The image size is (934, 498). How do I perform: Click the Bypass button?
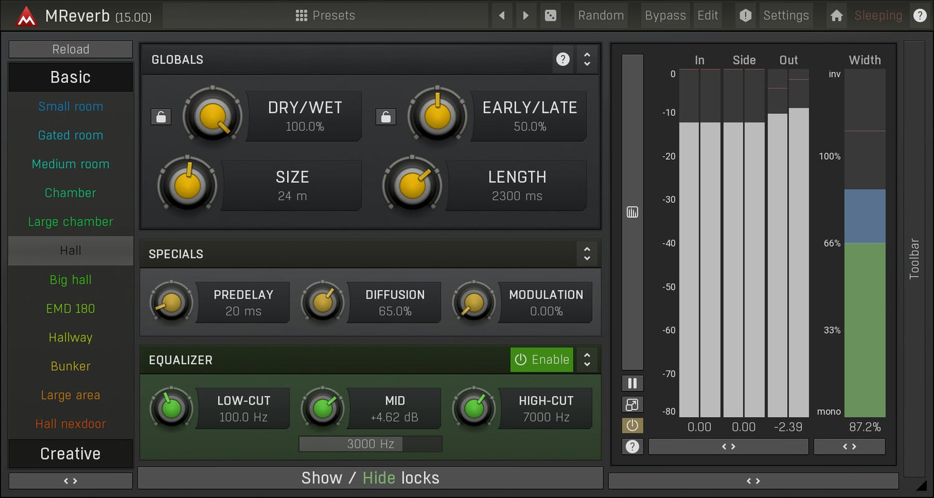665,16
